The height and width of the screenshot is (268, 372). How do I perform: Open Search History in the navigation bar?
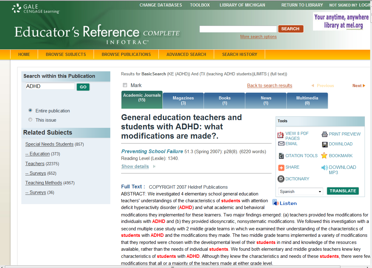[x=240, y=54]
